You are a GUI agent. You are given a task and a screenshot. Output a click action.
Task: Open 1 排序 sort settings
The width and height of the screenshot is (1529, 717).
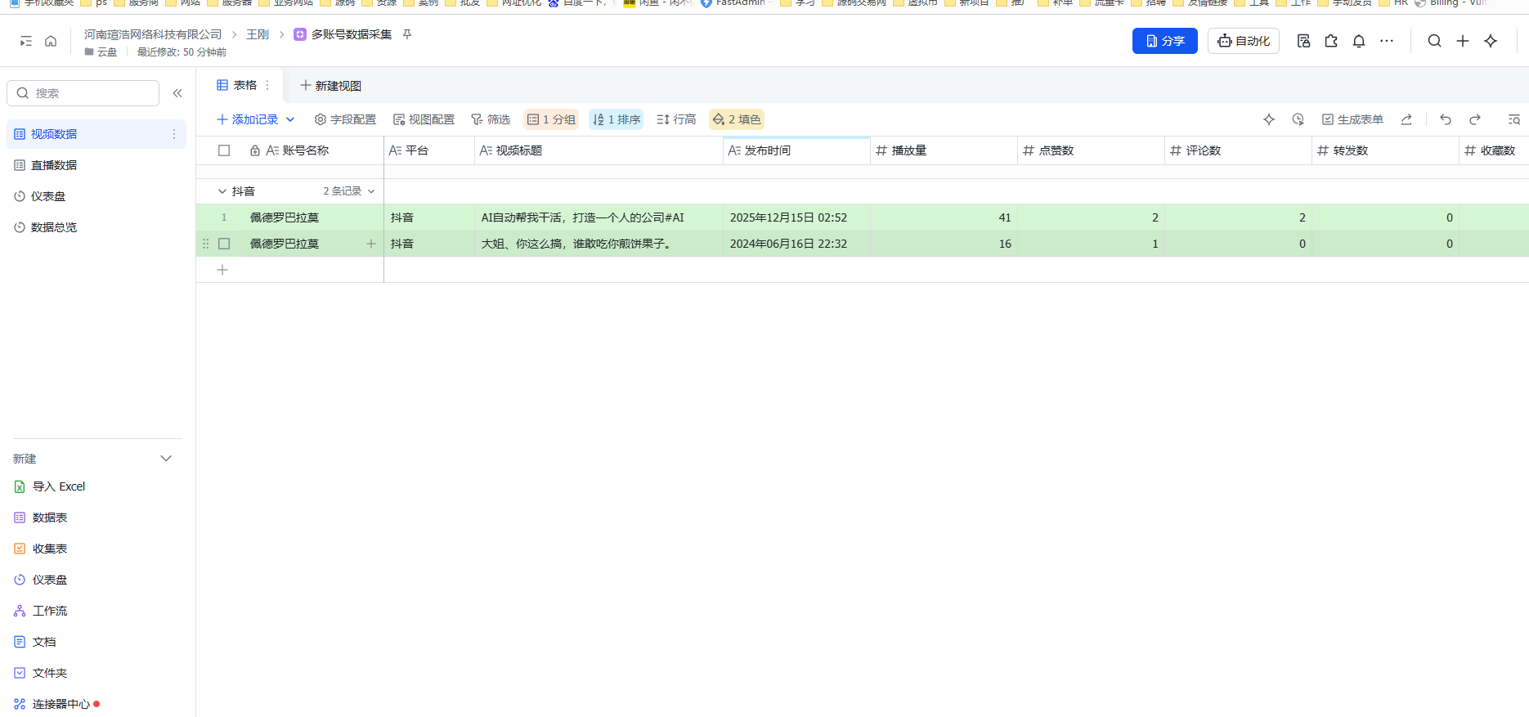coord(617,119)
